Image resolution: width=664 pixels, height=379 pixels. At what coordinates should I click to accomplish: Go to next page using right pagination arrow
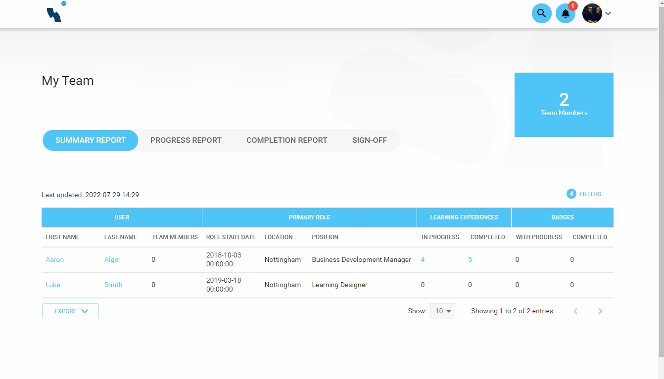click(x=600, y=311)
